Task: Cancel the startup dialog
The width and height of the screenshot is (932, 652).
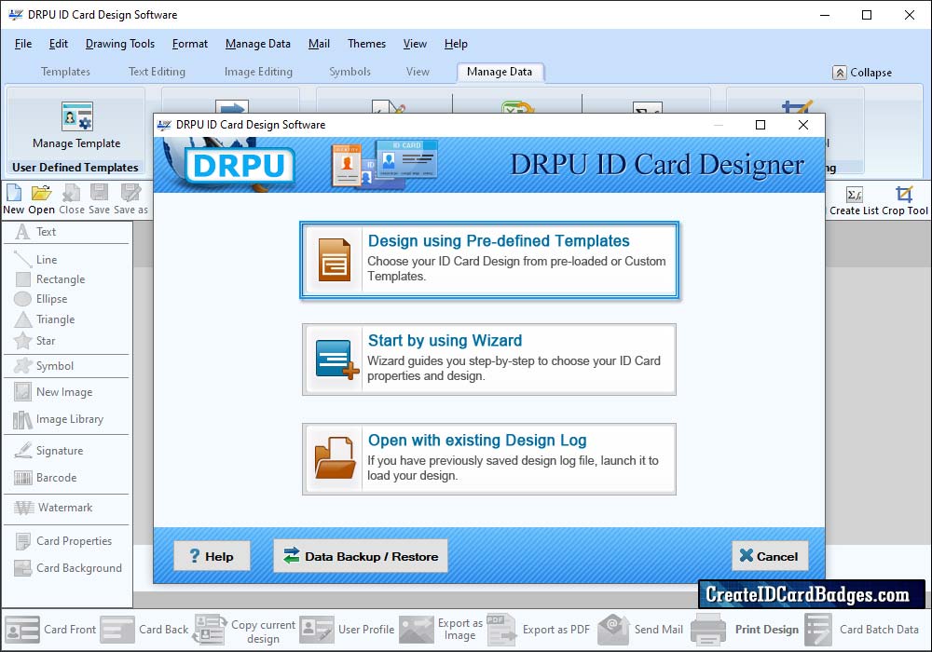Action: click(x=770, y=556)
